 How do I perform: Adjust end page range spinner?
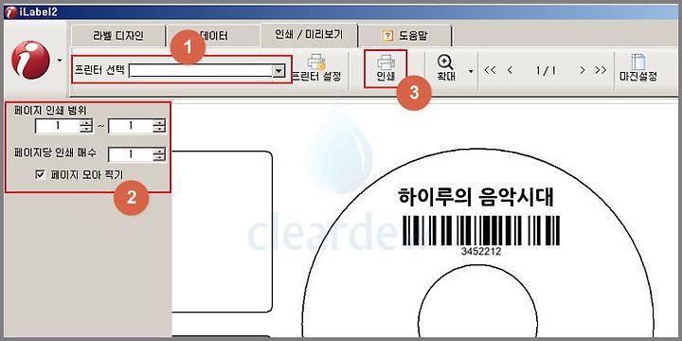tap(159, 126)
